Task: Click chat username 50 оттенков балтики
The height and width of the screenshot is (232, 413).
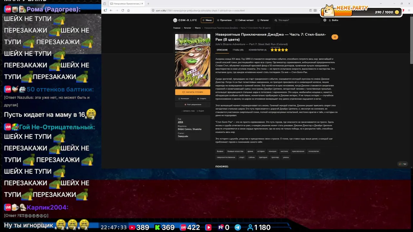Action: 60,90
